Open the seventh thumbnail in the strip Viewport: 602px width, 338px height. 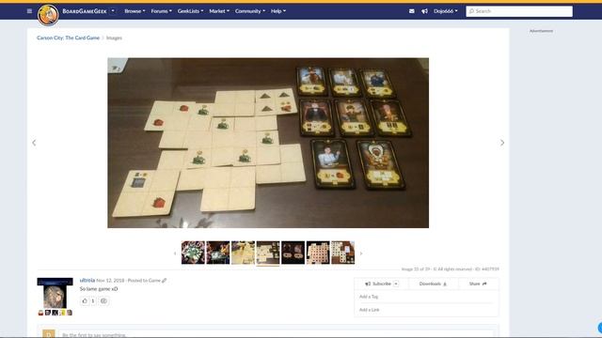point(342,253)
